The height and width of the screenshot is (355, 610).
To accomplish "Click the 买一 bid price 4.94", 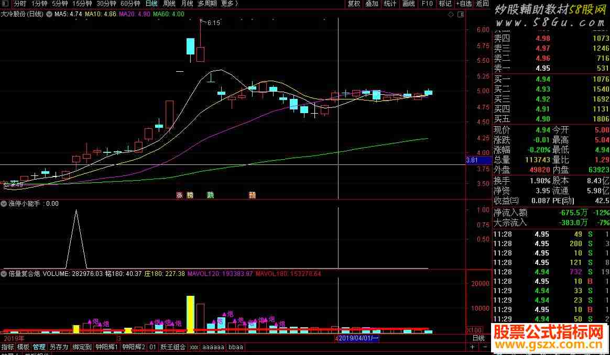I will click(x=543, y=79).
